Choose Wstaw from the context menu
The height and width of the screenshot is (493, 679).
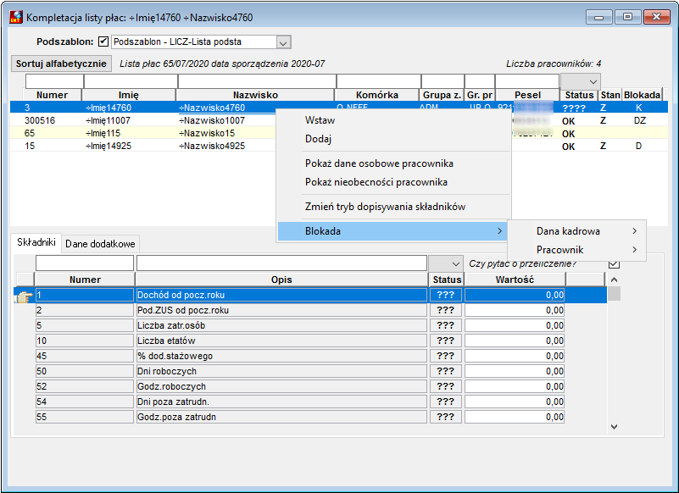point(320,120)
